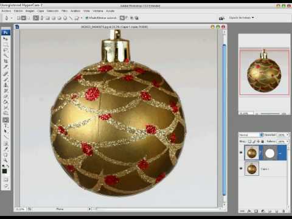The image size is (292, 219).
Task: Enable Paths mode in options bar
Action: 24,18
